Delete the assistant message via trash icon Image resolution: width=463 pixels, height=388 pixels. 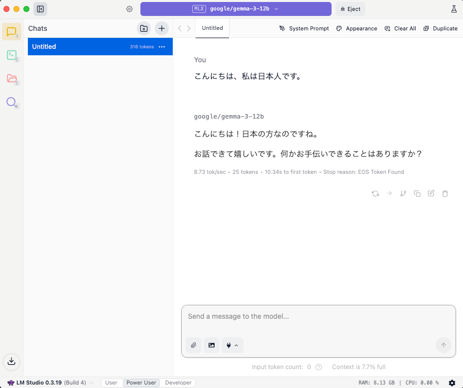pos(445,193)
